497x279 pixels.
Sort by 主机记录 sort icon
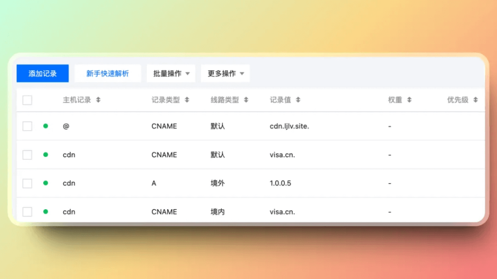pyautogui.click(x=98, y=100)
